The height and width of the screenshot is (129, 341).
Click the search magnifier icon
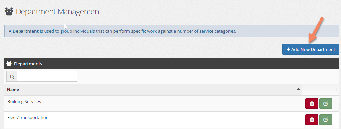[12, 77]
